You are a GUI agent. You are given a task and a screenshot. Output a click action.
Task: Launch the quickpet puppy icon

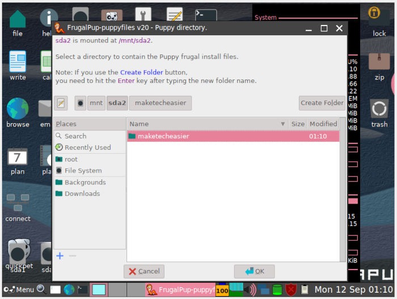tap(19, 254)
